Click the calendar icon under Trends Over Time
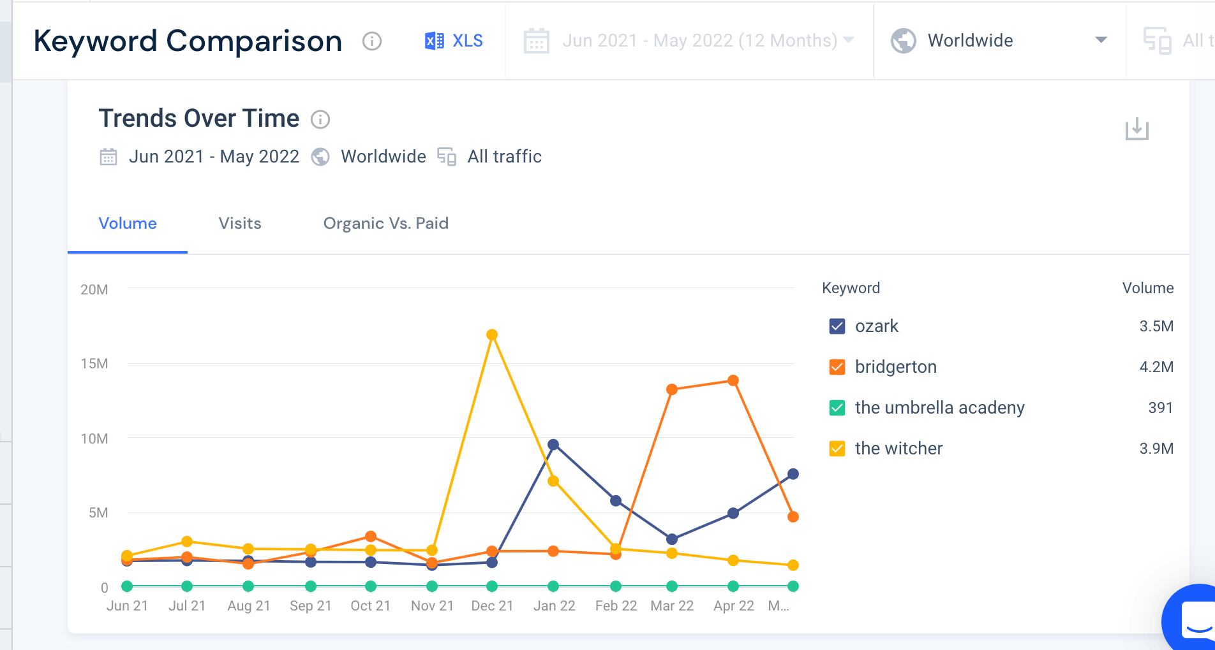Image resolution: width=1215 pixels, height=650 pixels. 108,156
